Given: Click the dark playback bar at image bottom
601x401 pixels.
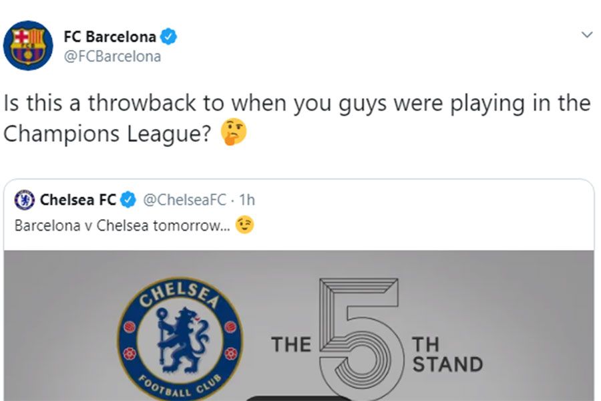Looking at the screenshot, I should pyautogui.click(x=297, y=398).
